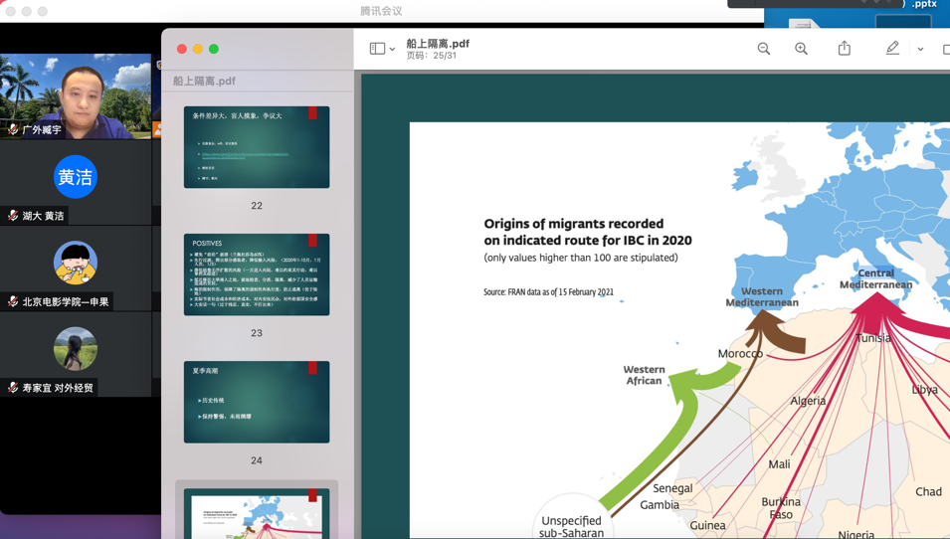Viewport: 950px width, 539px height.
Task: Toggle the Preview sidebar view button
Action: 377,49
